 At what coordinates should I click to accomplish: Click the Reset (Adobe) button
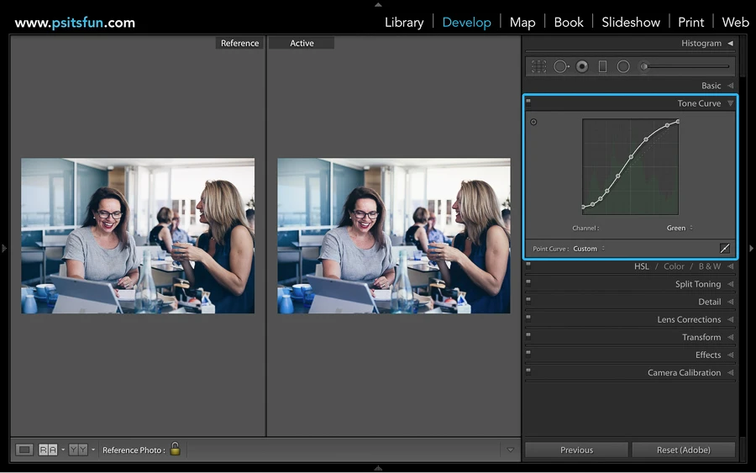(x=684, y=449)
